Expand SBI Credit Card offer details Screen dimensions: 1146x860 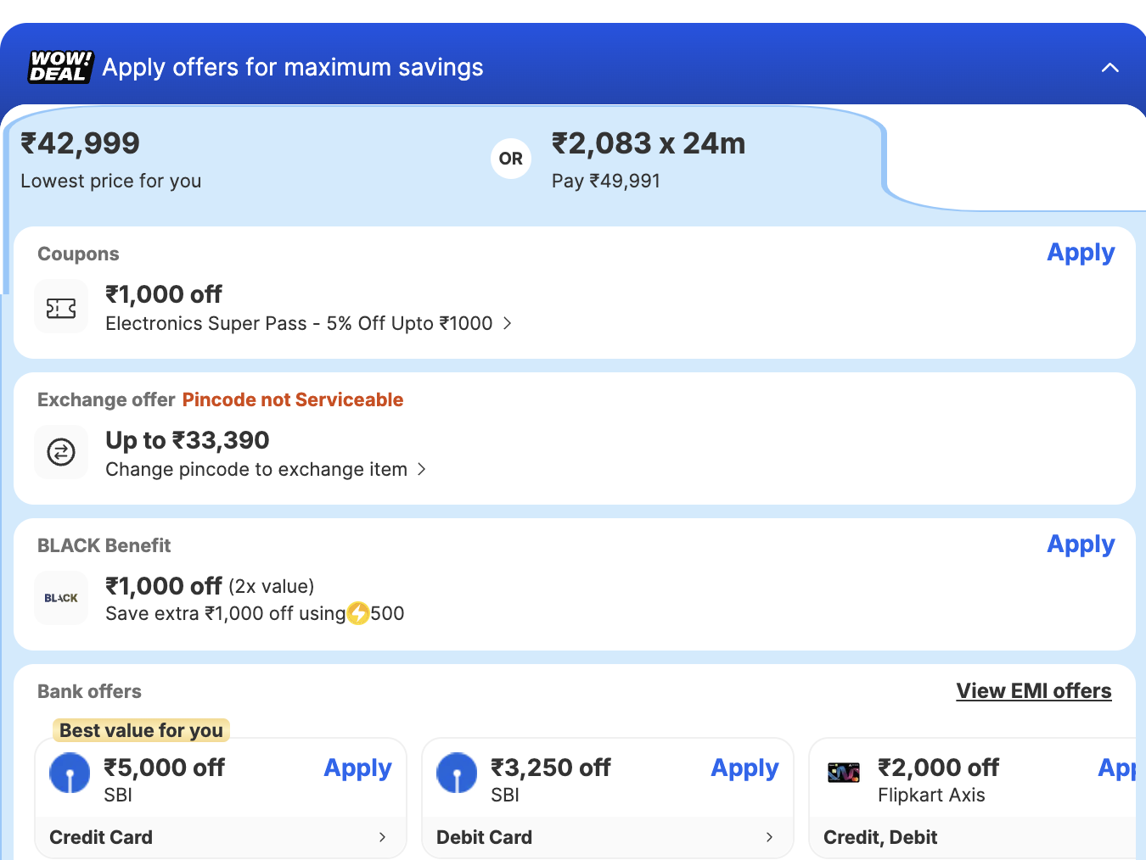click(x=382, y=837)
